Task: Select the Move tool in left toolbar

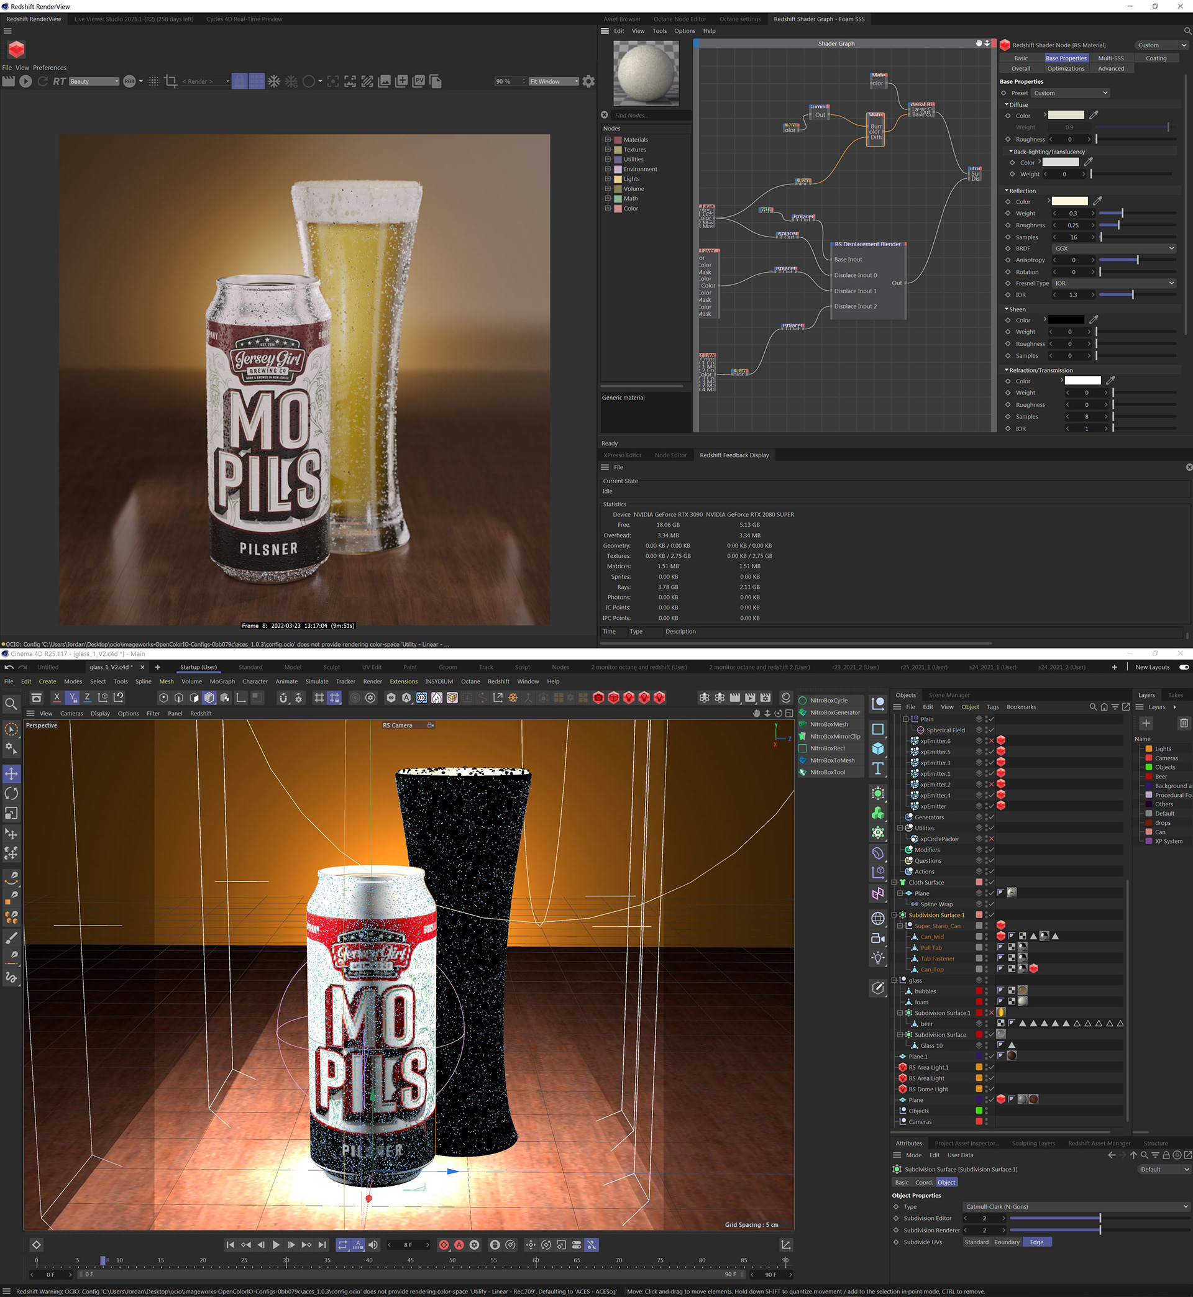Action: (11, 773)
